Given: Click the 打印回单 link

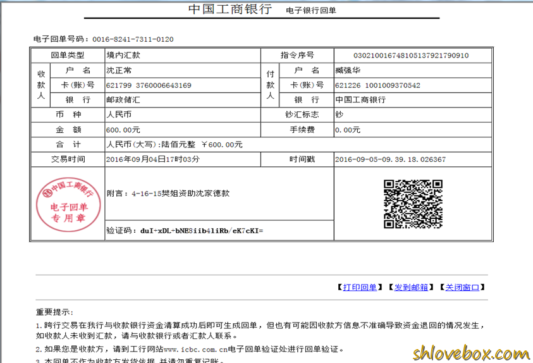Looking at the screenshot, I should click(360, 288).
